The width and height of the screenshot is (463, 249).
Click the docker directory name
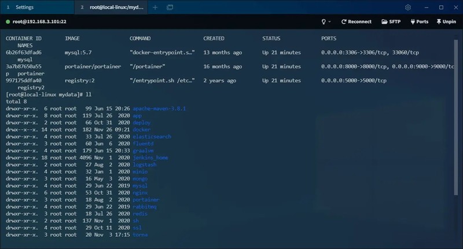tap(141, 130)
